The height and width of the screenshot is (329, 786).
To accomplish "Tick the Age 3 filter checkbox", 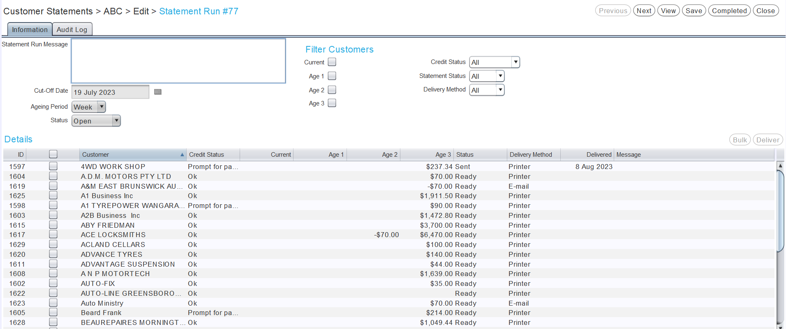I will (332, 103).
